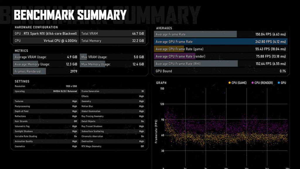The height and width of the screenshot is (169, 300).
Task: Click the 90 FPS axis tick label
Action: click(x=163, y=120)
